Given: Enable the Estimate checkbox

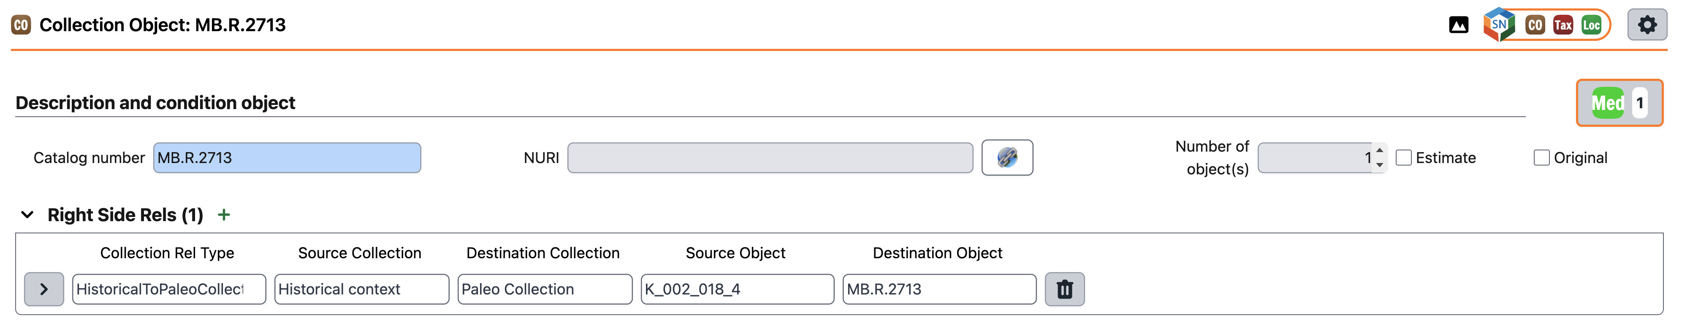Looking at the screenshot, I should [x=1403, y=158].
